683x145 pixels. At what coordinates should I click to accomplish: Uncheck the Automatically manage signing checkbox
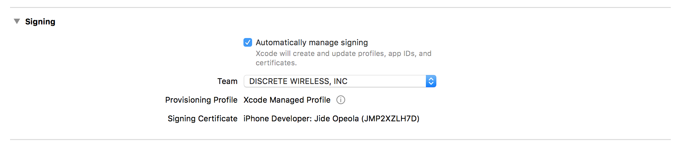pyautogui.click(x=248, y=42)
